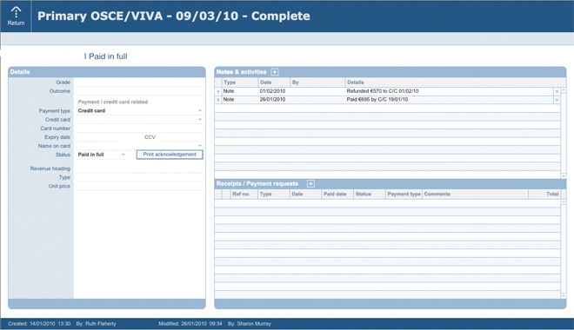This screenshot has width=574, height=330.
Task: Click the notes 'By' column header
Action: click(317, 82)
